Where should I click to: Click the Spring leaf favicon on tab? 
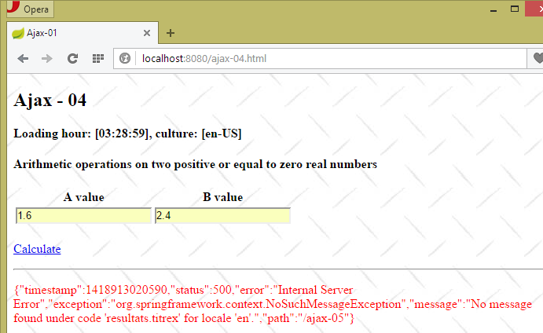[18, 33]
